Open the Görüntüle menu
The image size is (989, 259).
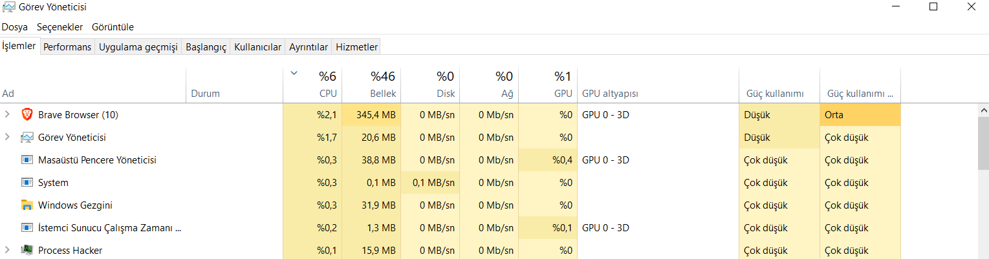pyautogui.click(x=113, y=27)
